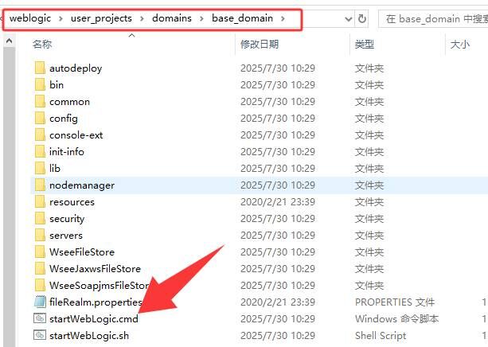Click the WseeSoapjmsFileStore folder icon
This screenshot has height=347, width=488.
[40, 286]
